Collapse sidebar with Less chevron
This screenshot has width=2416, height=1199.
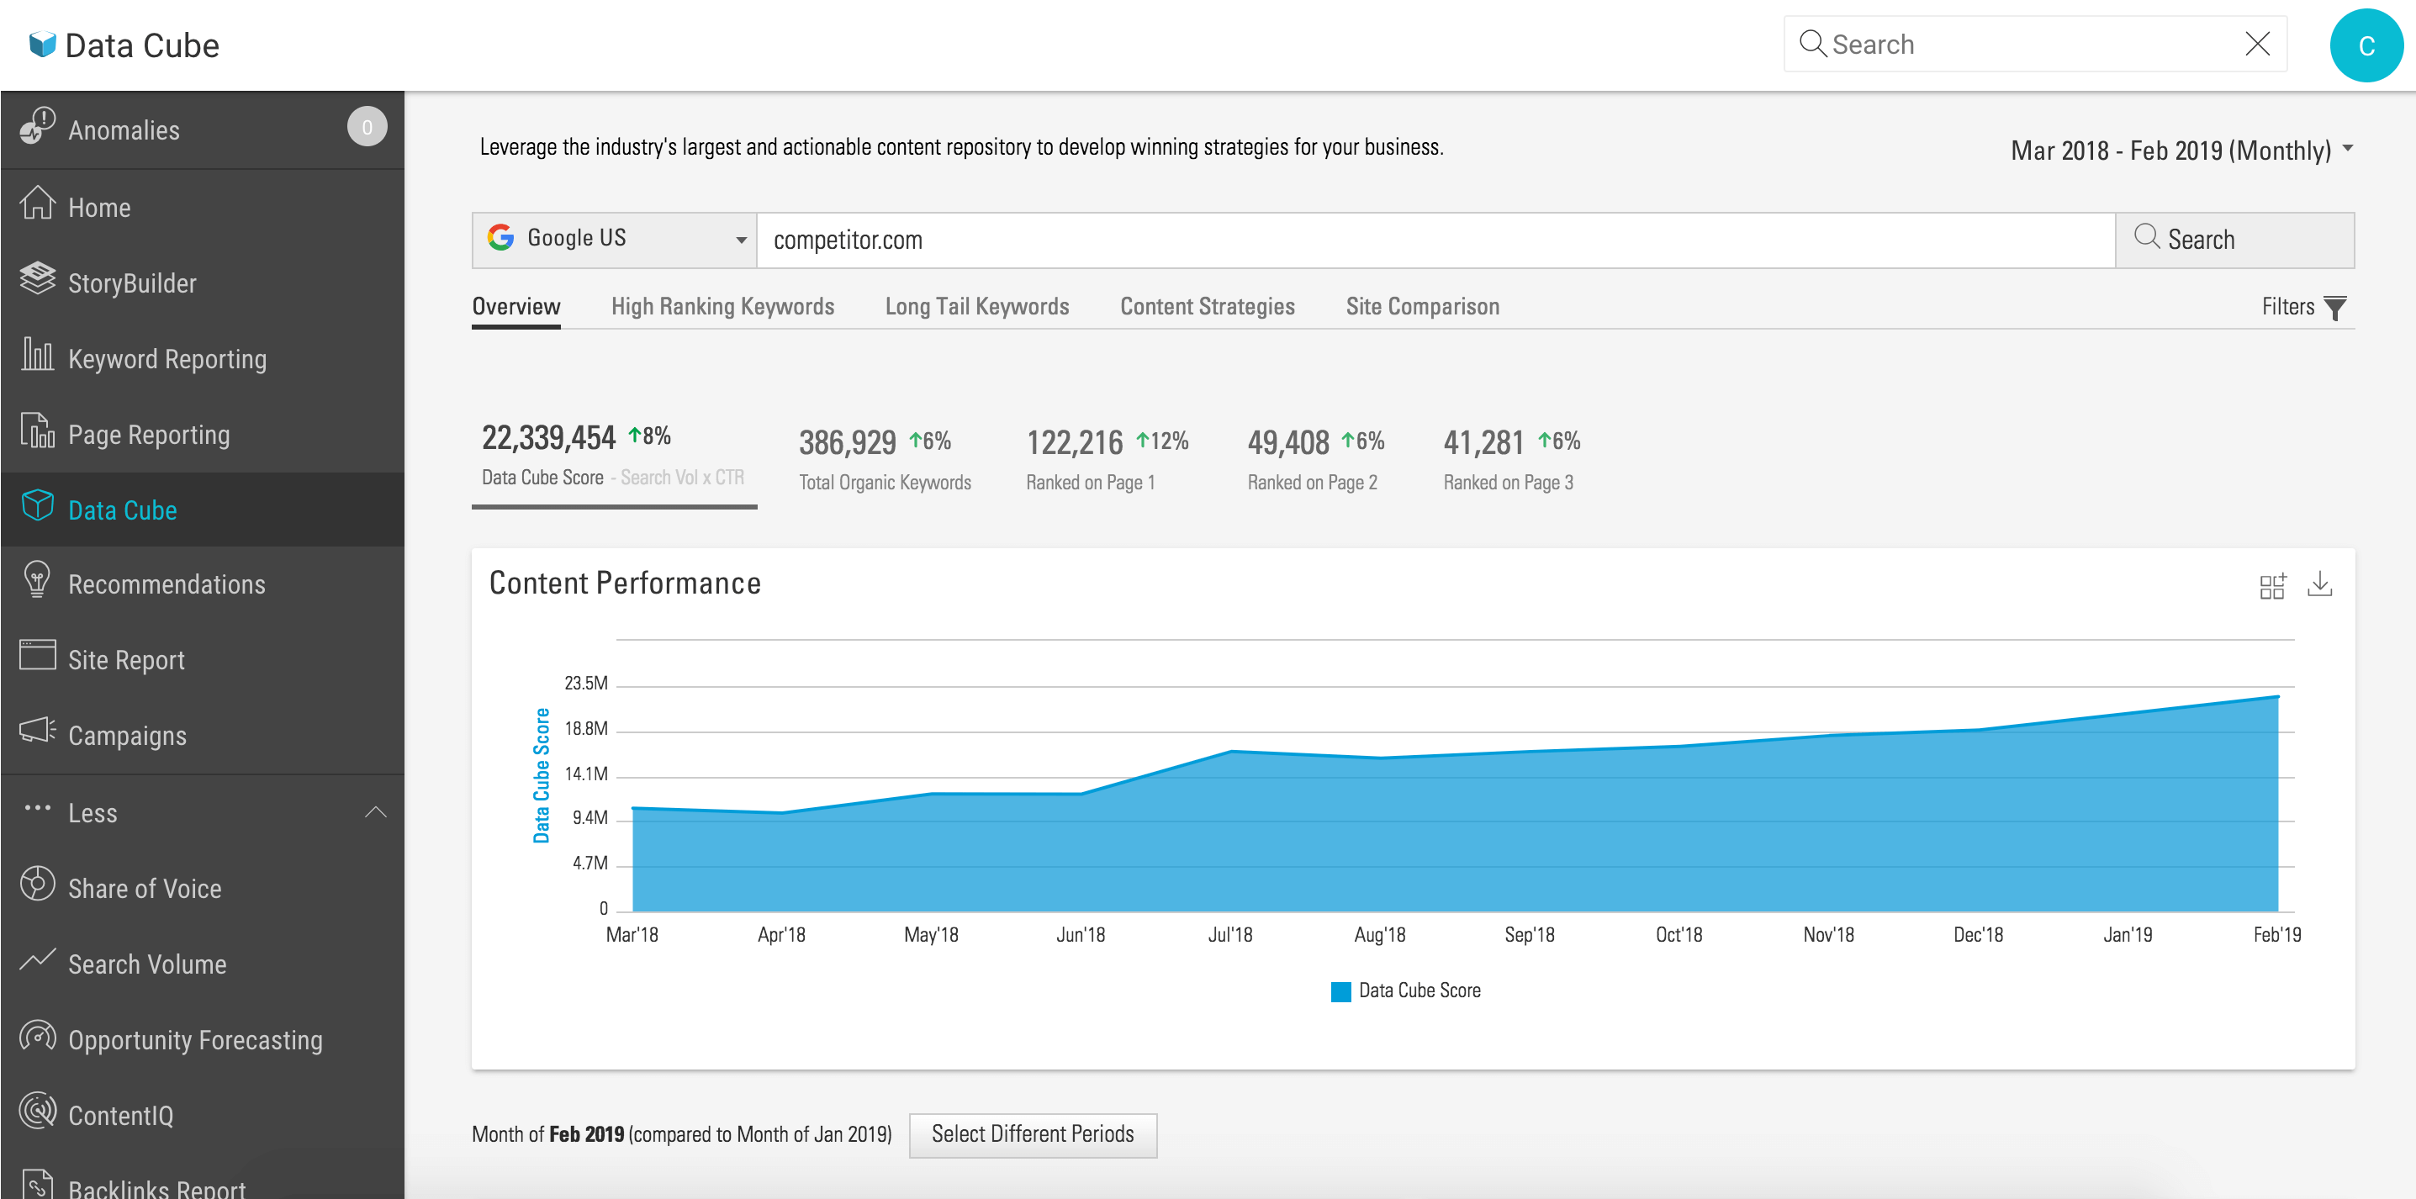(x=375, y=812)
